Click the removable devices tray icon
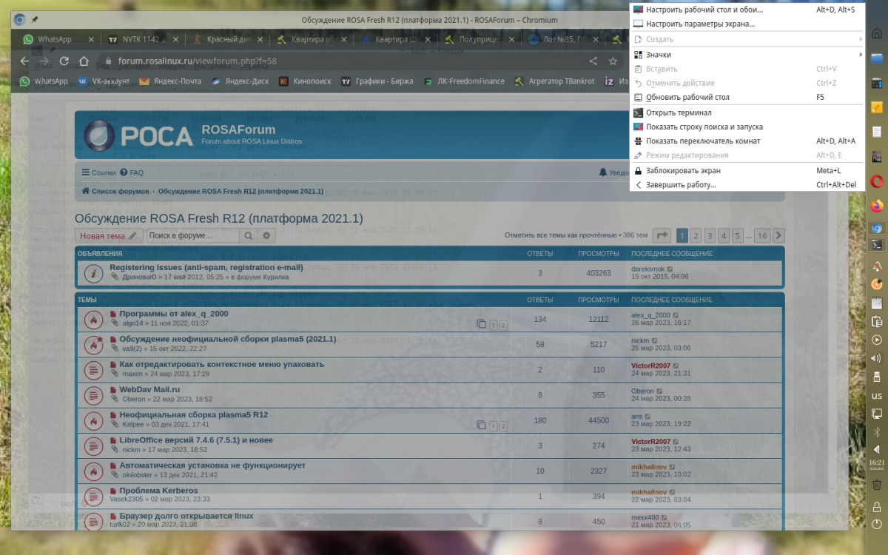Viewport: 888px width, 555px height. pyautogui.click(x=877, y=377)
